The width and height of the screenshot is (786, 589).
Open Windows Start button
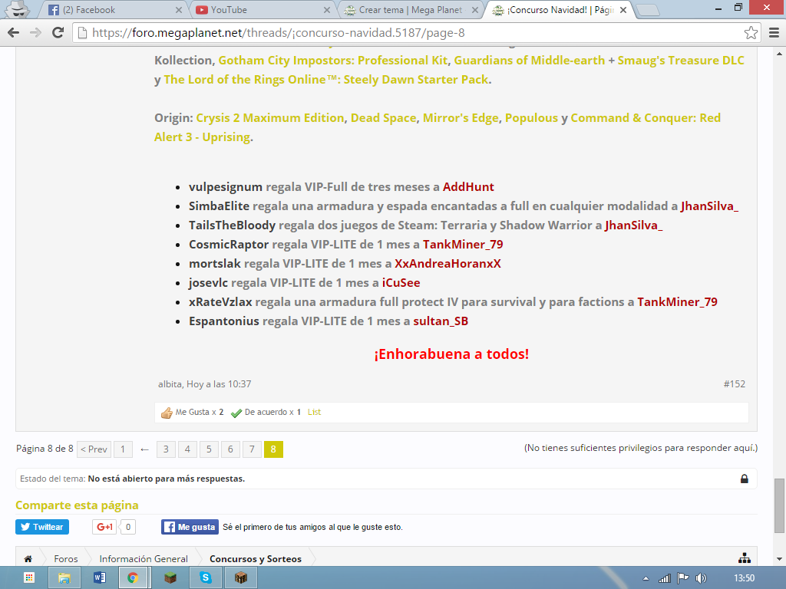29,578
